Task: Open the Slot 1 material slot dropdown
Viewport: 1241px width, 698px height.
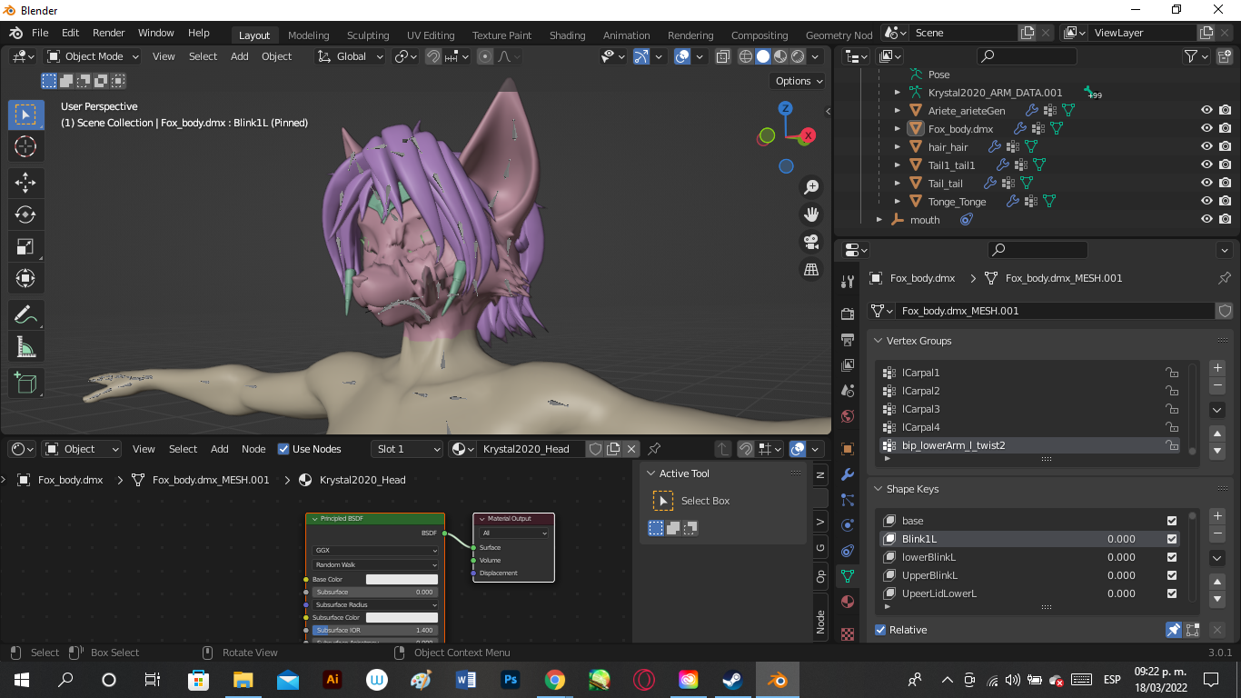Action: [x=407, y=449]
